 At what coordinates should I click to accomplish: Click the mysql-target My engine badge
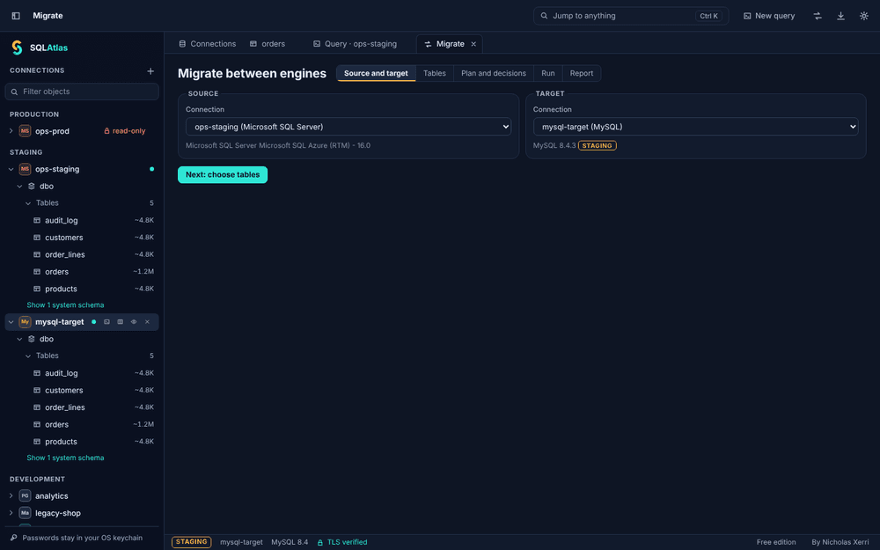[25, 322]
